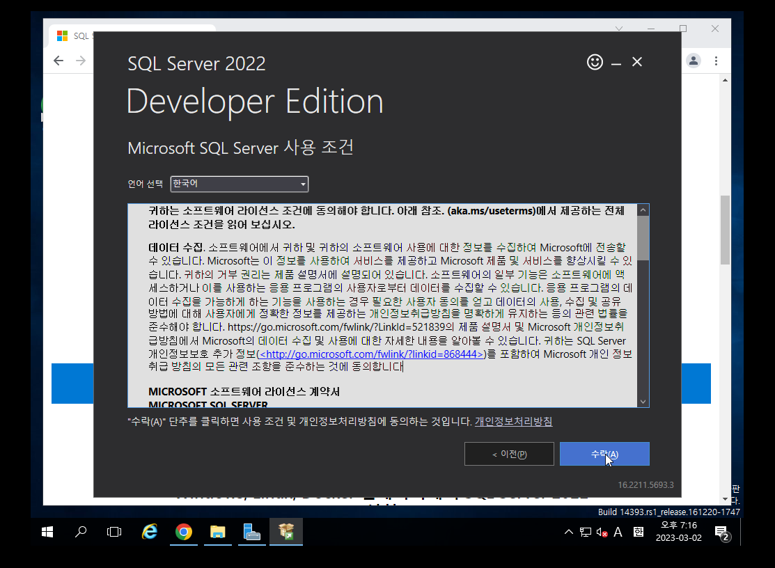Click the < 이전(P) previous button
The image size is (775, 568).
(509, 454)
